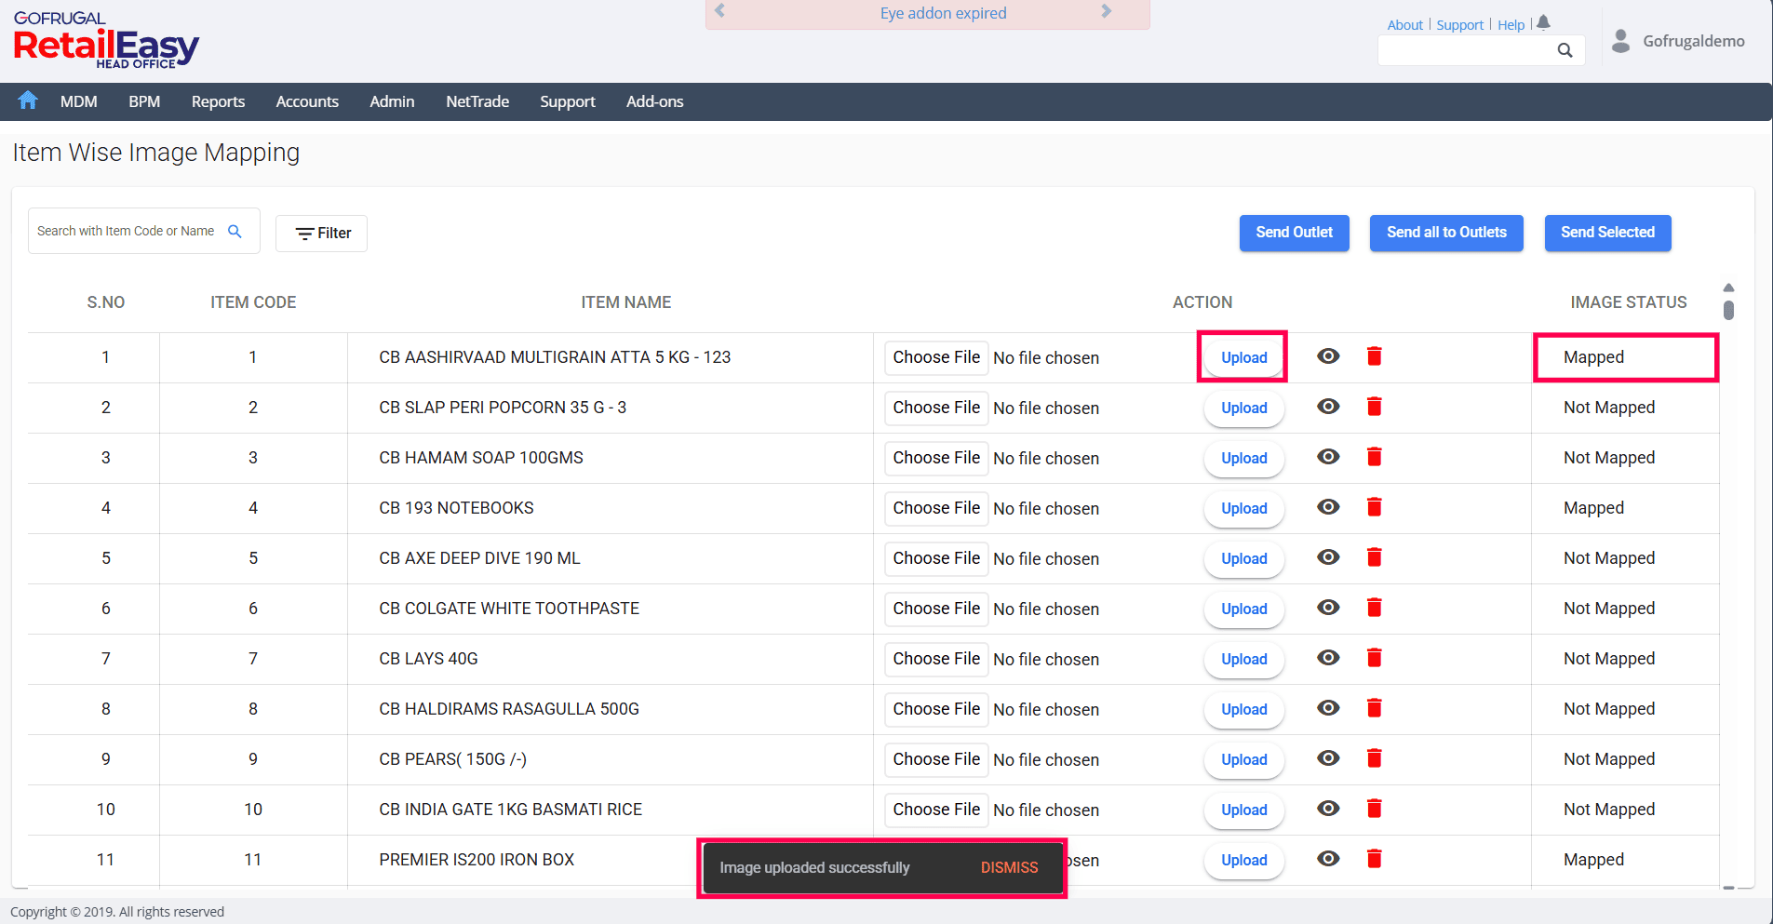Delete image for CB HALDIRAMS RASAGULLA 500G
This screenshot has height=924, width=1773.
click(x=1374, y=707)
